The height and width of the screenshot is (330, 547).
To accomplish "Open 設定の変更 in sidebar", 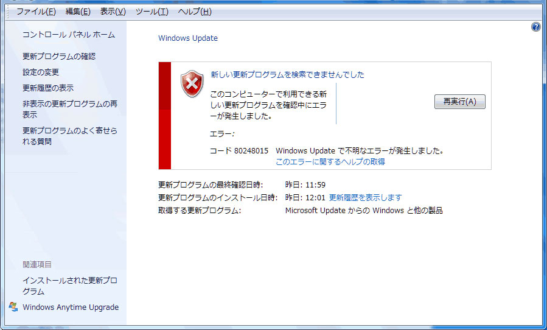I will click(x=41, y=72).
